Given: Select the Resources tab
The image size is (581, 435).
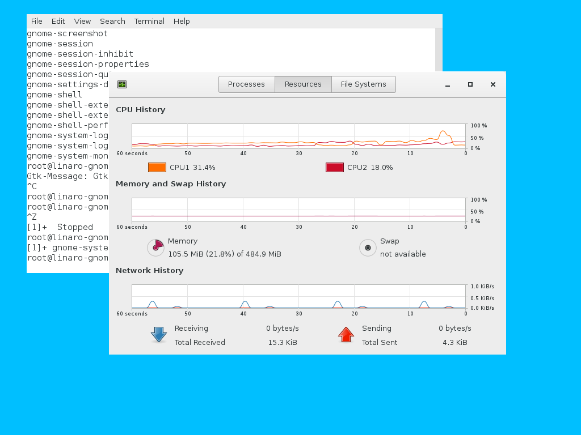Looking at the screenshot, I should [x=303, y=84].
